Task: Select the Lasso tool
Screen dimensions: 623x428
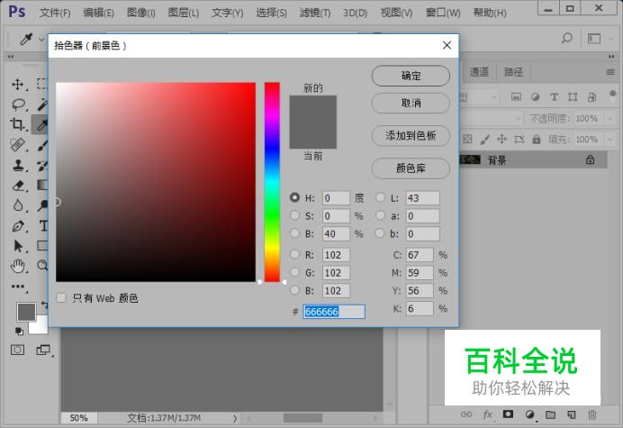Action: pyautogui.click(x=18, y=105)
